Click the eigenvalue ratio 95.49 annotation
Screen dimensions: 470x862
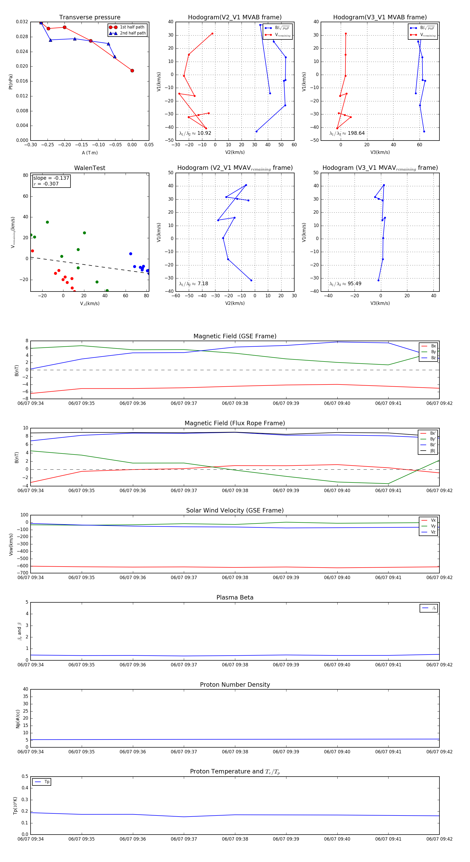[x=345, y=284]
